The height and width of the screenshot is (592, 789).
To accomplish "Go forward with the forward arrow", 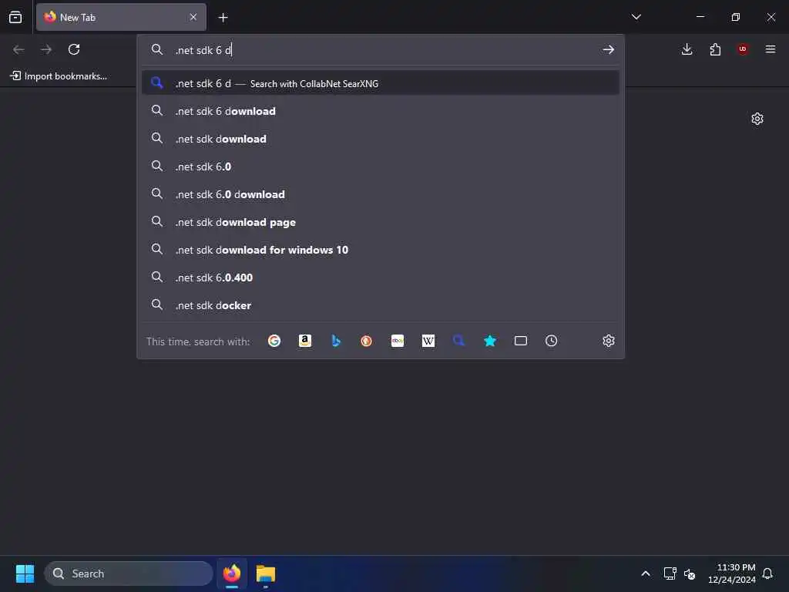I will pyautogui.click(x=46, y=49).
